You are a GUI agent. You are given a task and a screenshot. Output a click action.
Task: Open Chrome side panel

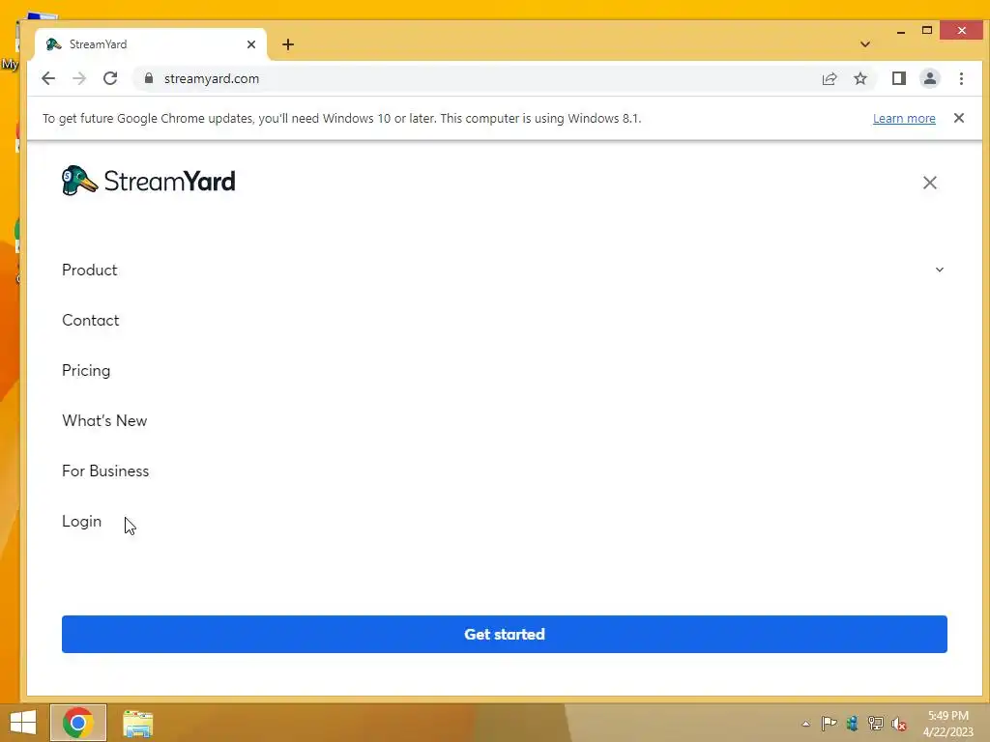[898, 78]
